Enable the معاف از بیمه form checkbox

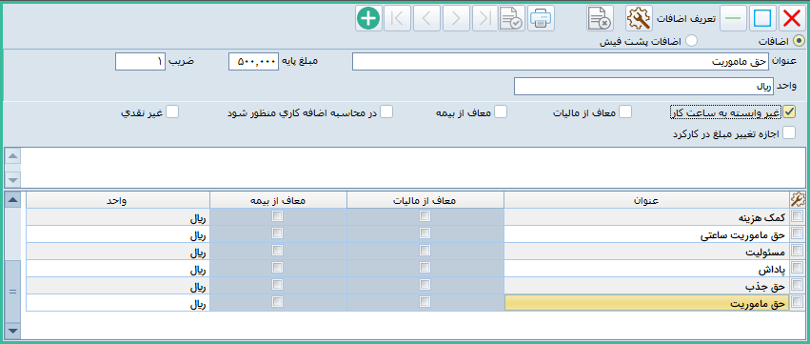[x=500, y=111]
